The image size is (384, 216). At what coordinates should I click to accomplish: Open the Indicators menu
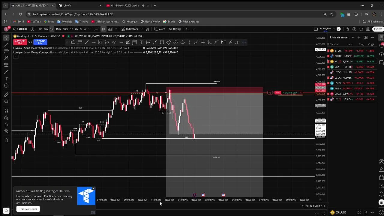130,29
